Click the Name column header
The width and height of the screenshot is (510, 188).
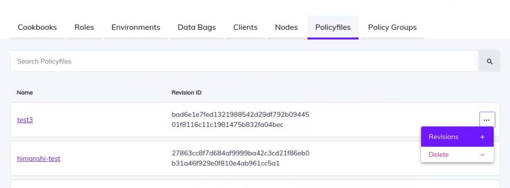(25, 93)
